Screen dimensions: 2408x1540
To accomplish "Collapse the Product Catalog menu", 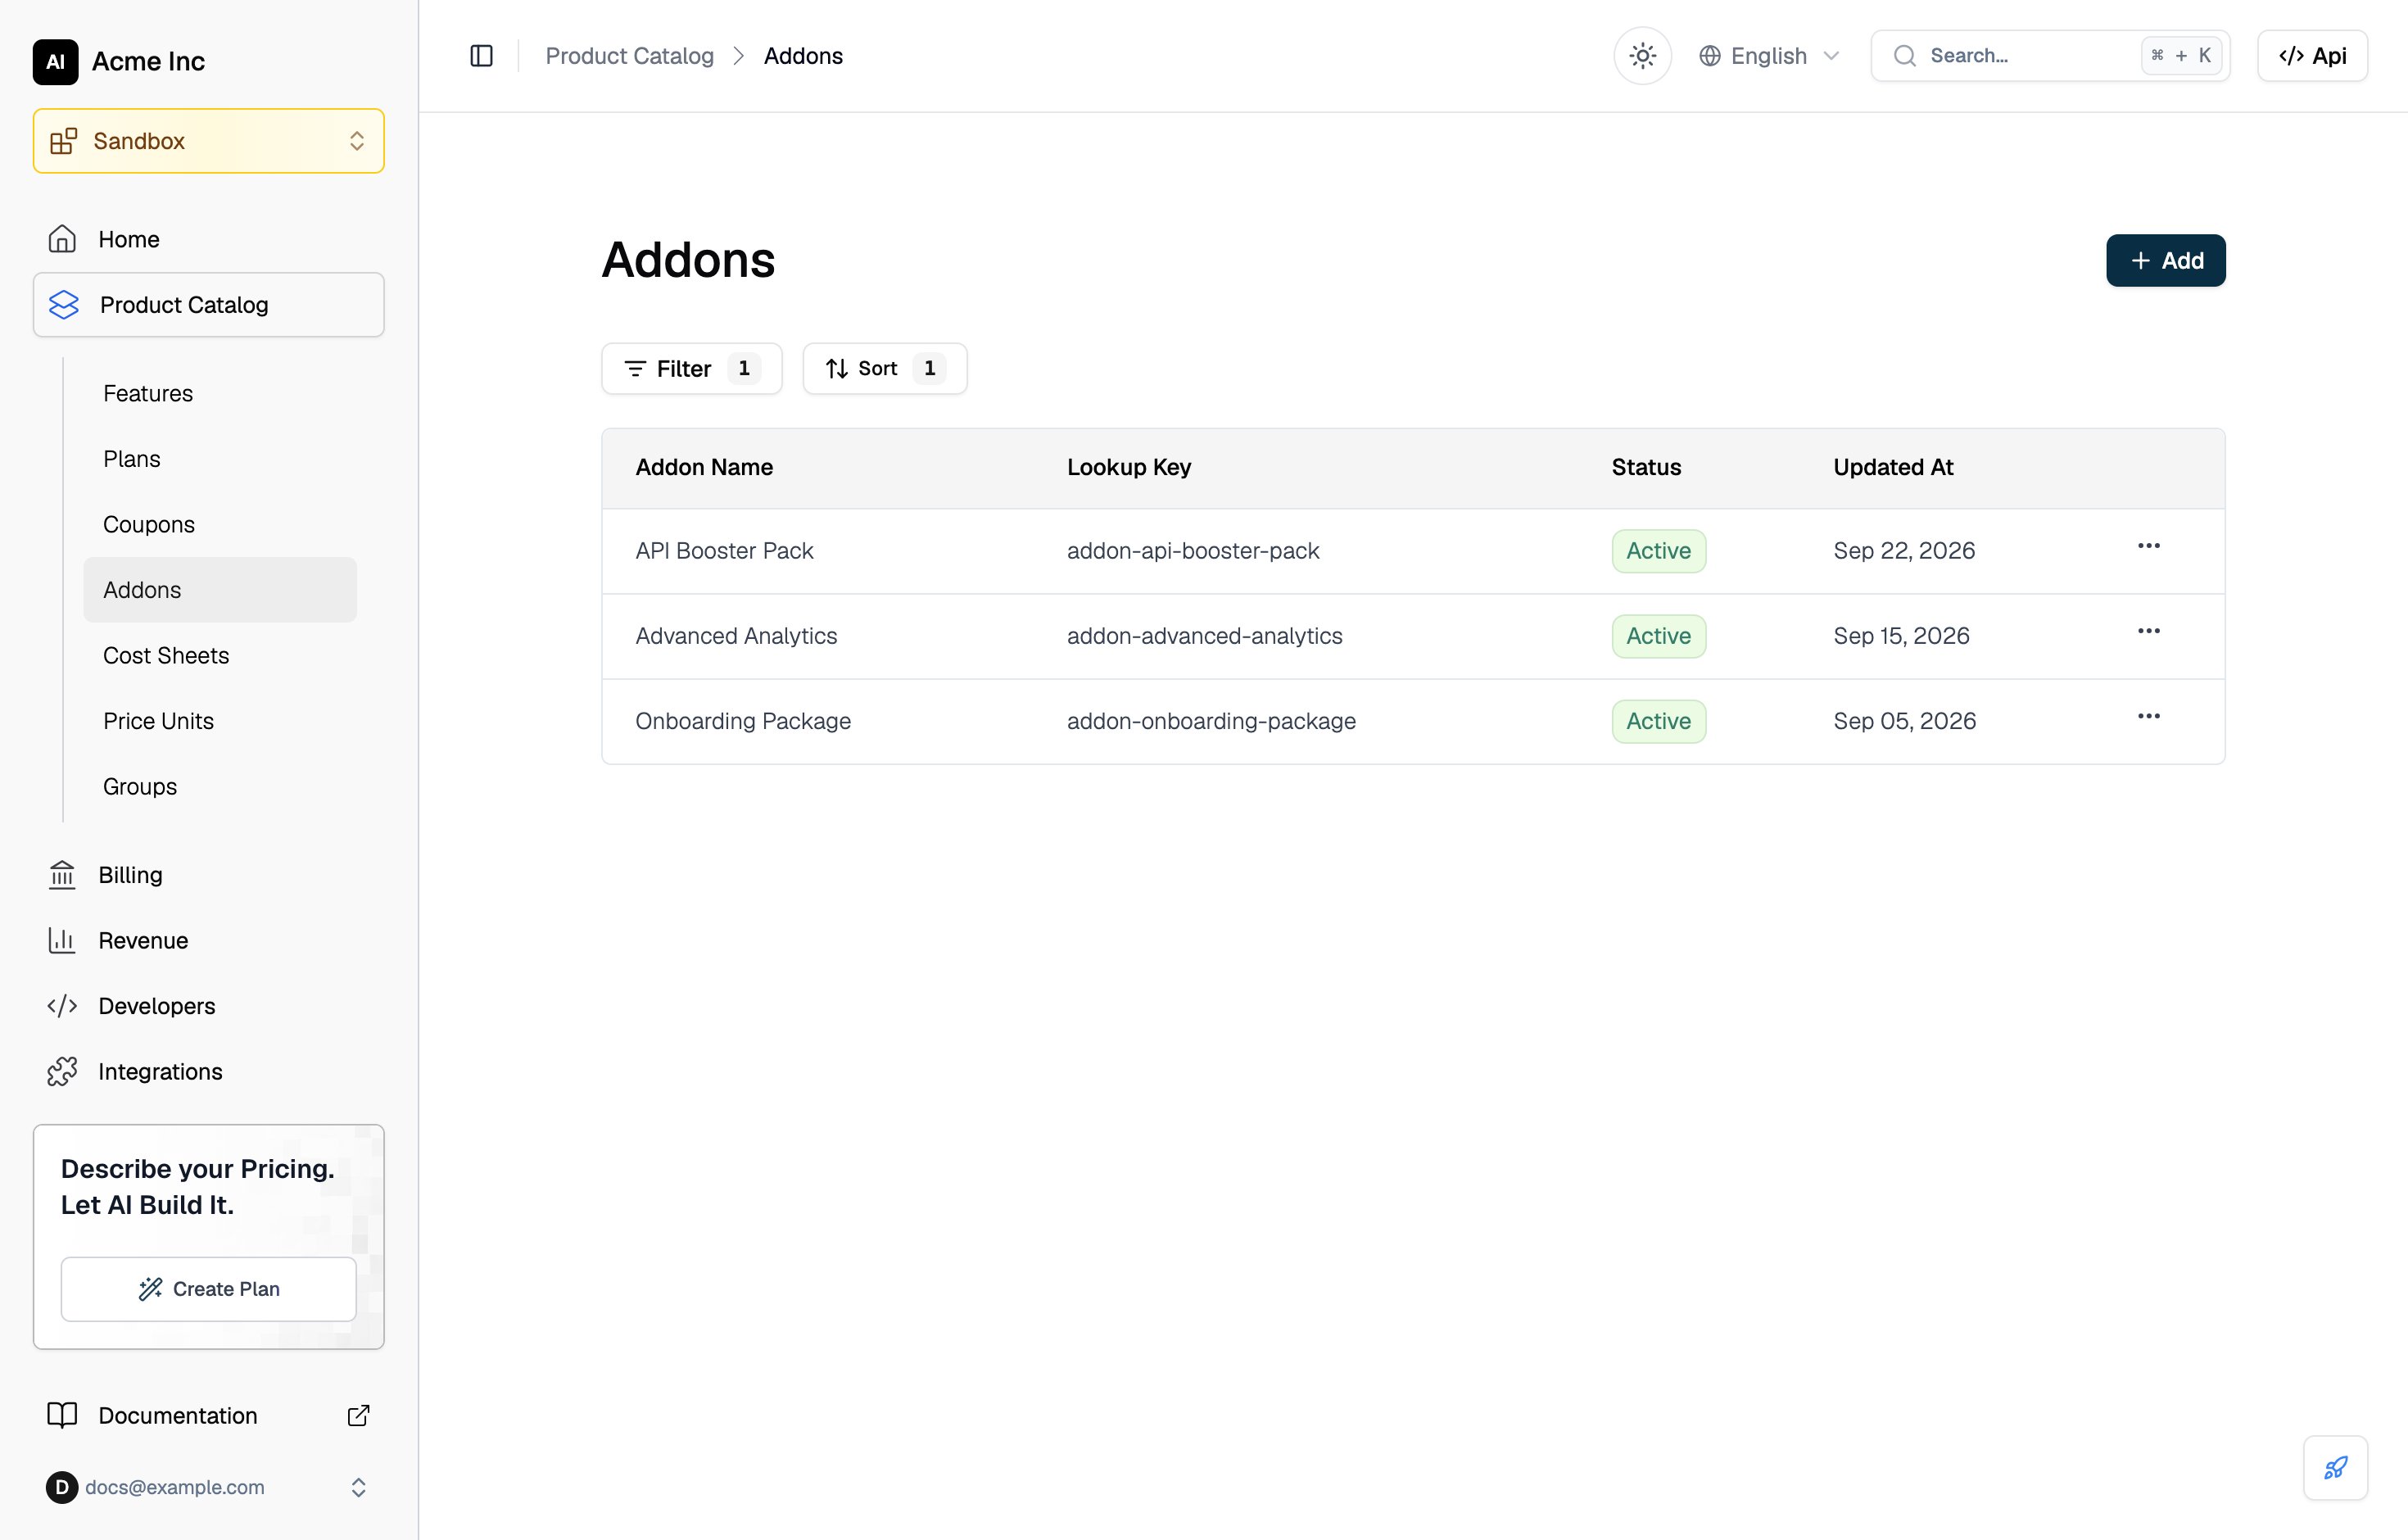I will point(208,305).
